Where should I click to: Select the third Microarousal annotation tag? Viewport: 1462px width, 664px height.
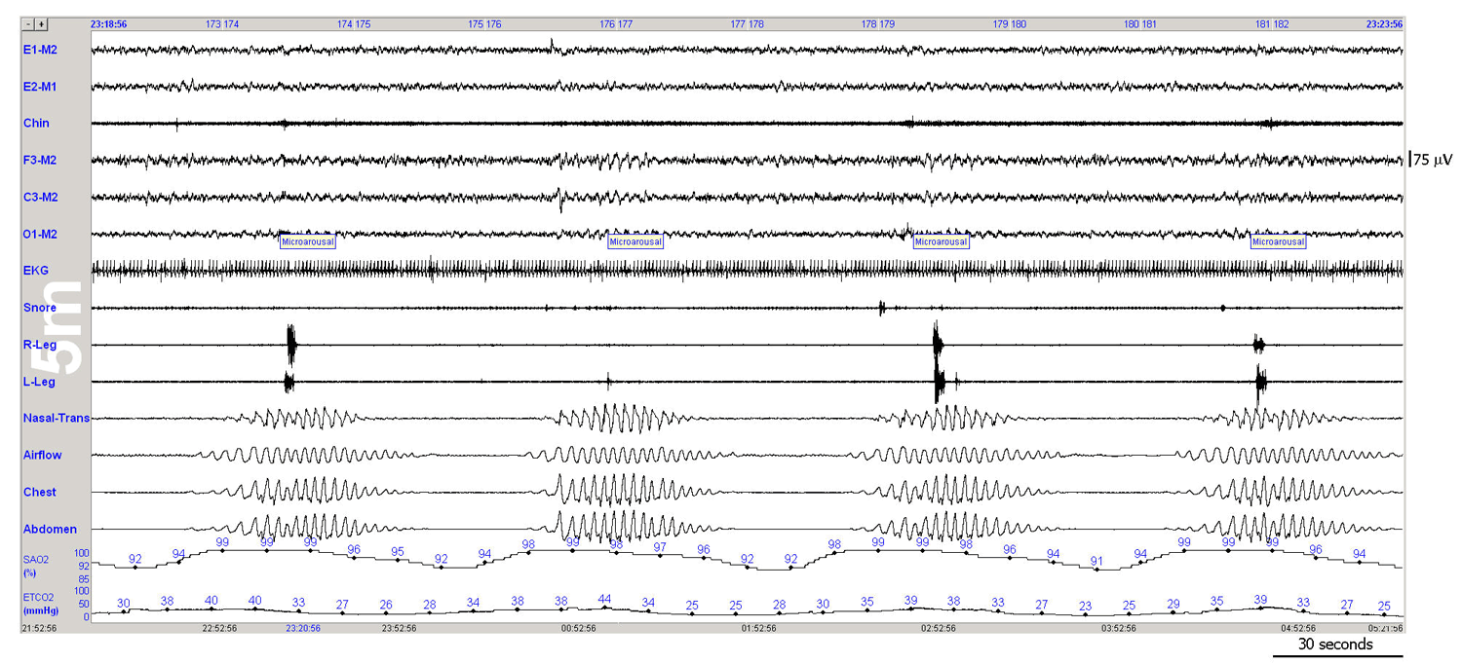(x=941, y=241)
